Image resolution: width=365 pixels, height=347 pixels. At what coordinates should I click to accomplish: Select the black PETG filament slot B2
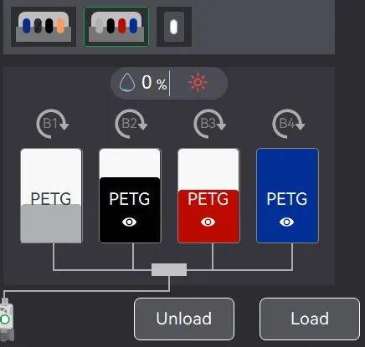[130, 196]
